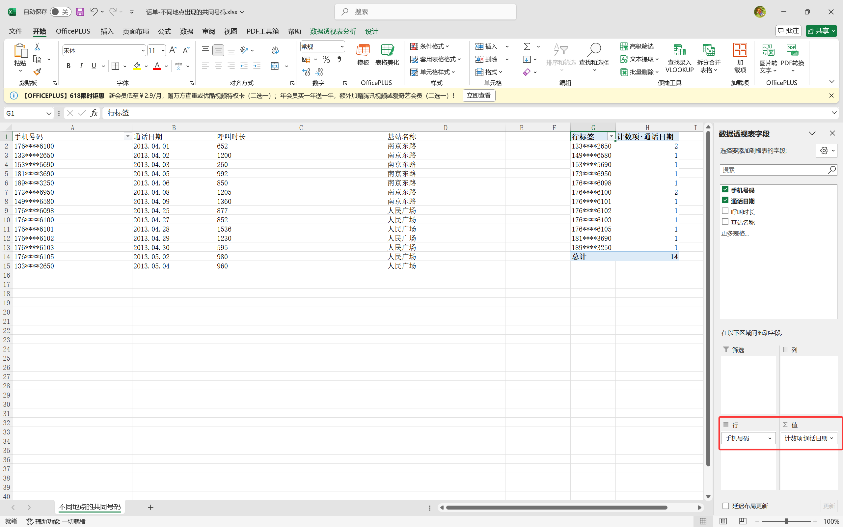Image resolution: width=843 pixels, height=527 pixels.
Task: Switch to the 数据透视表分析 tab
Action: point(333,31)
